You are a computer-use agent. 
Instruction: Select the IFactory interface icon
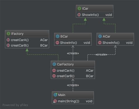click(9, 34)
